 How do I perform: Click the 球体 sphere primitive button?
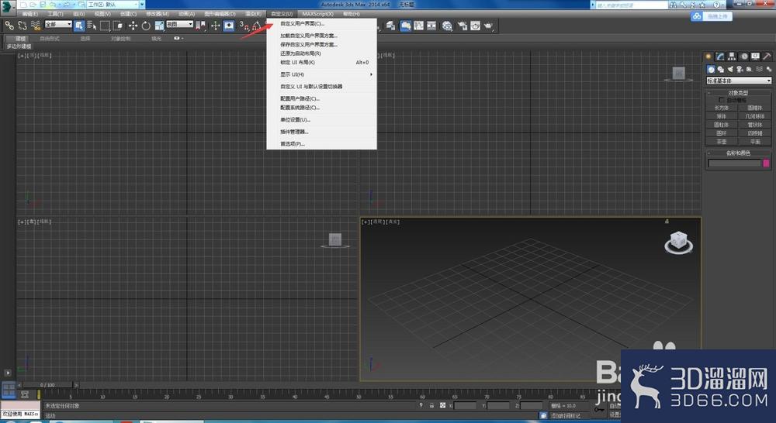coord(722,116)
